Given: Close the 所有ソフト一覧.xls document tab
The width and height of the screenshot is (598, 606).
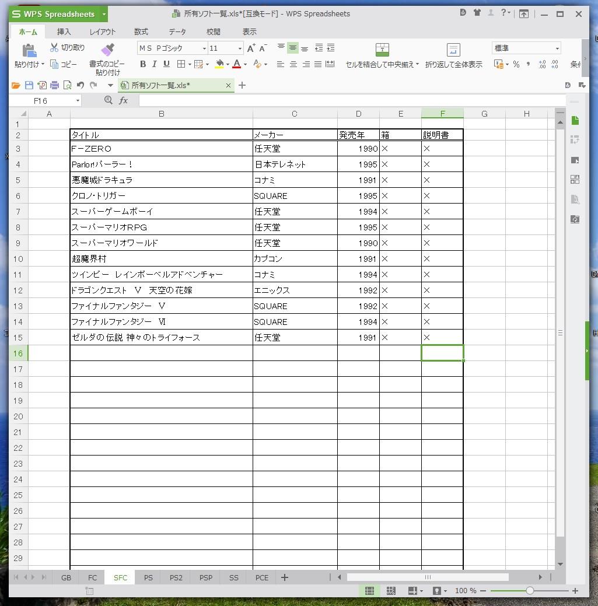Looking at the screenshot, I should [229, 85].
